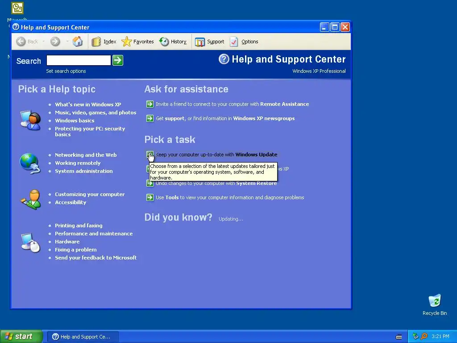Screen dimensions: 457x343
Task: Click the keyboard icon on taskbar
Action: coord(399,337)
